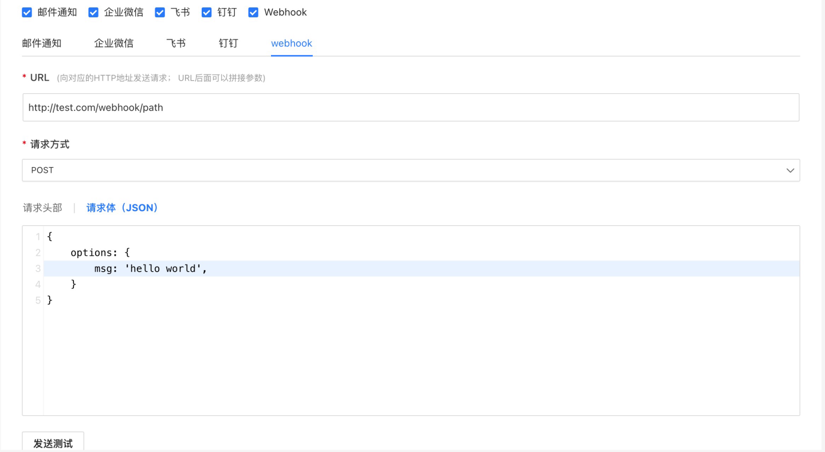The width and height of the screenshot is (825, 452).
Task: Disable the 钉钉 checkbox
Action: coord(207,13)
